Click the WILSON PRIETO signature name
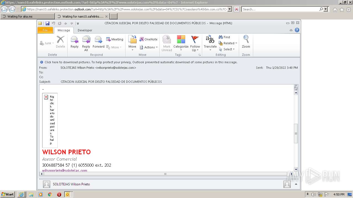353x198 pixels. [x=66, y=152]
